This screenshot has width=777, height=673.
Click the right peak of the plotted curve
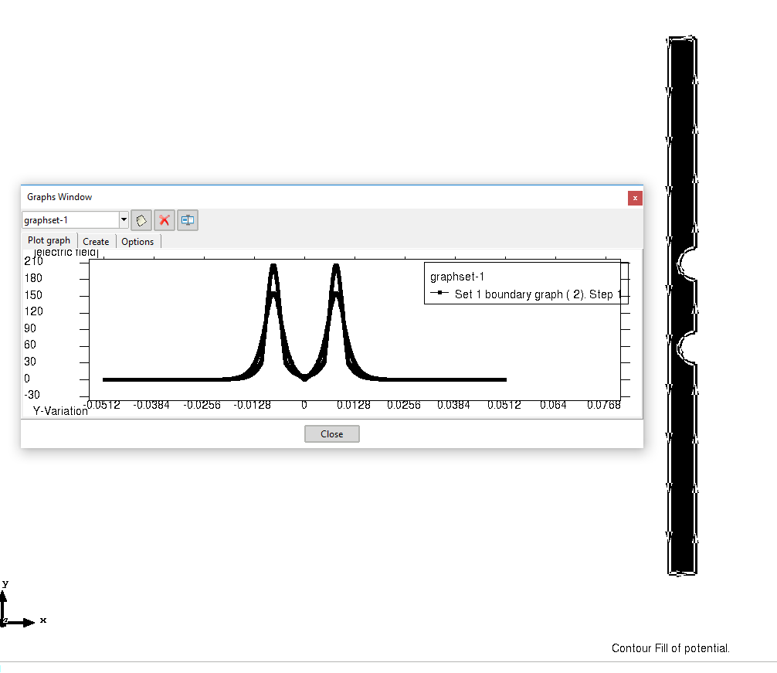point(336,267)
